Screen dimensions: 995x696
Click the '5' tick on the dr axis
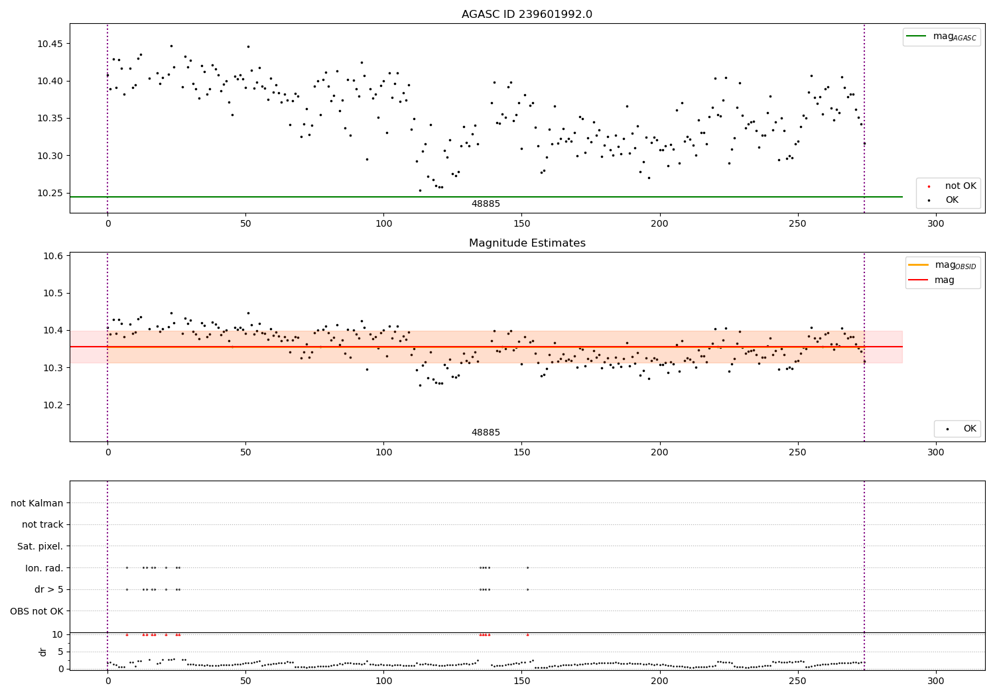[61, 652]
